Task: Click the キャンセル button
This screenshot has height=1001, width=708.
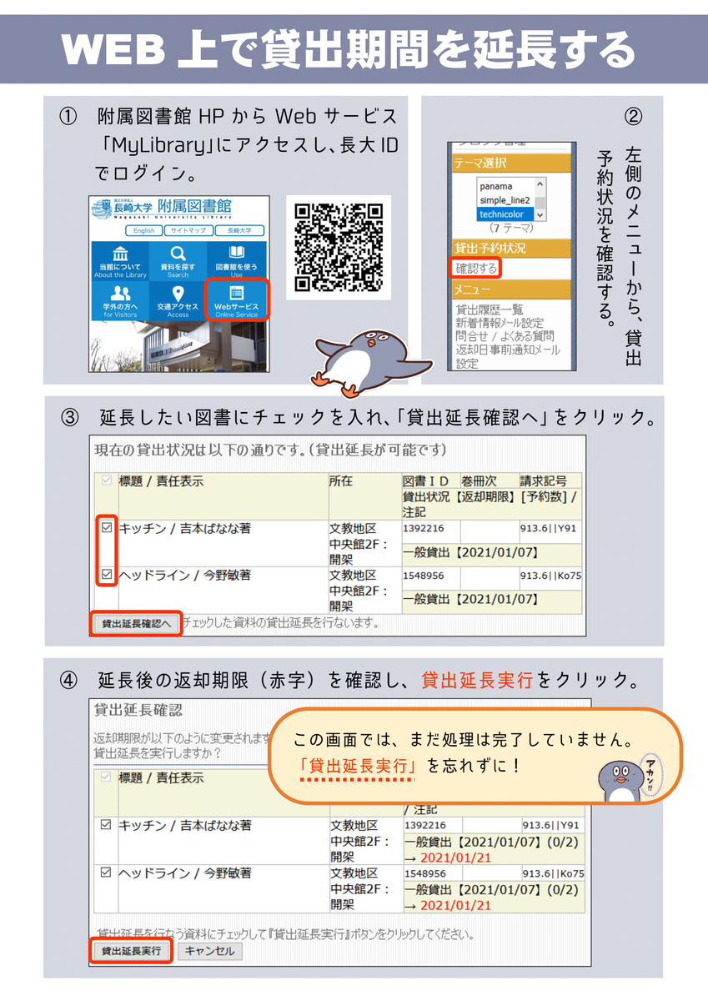Action: click(x=210, y=951)
